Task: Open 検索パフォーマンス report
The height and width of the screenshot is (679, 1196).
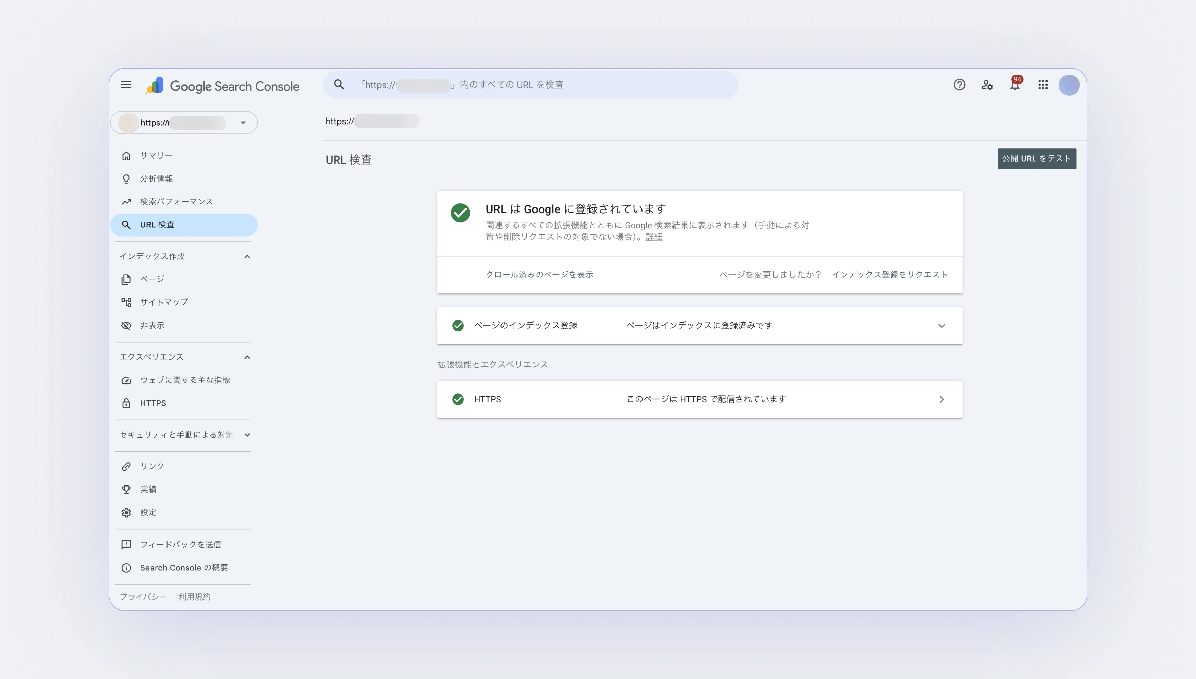Action: tap(184, 201)
